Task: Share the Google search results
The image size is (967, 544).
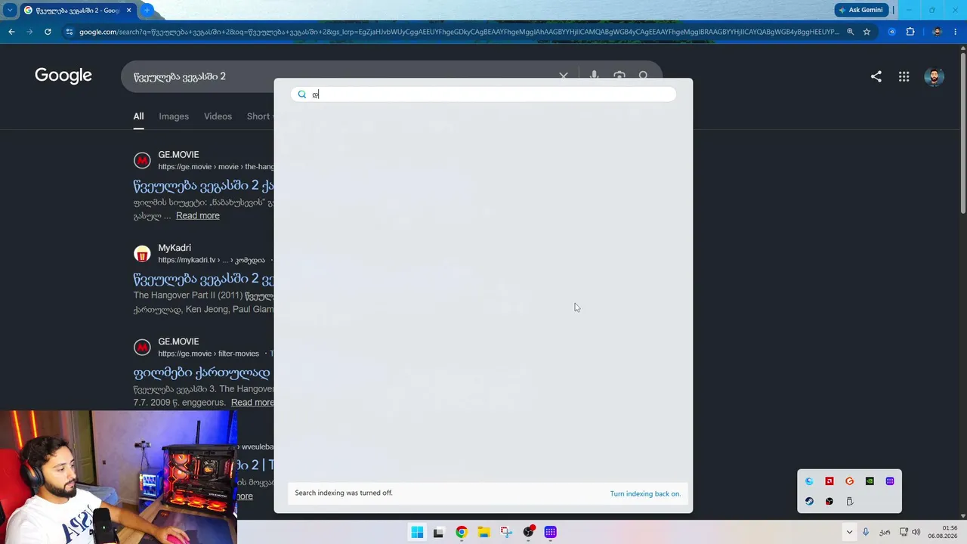Action: pos(876,76)
